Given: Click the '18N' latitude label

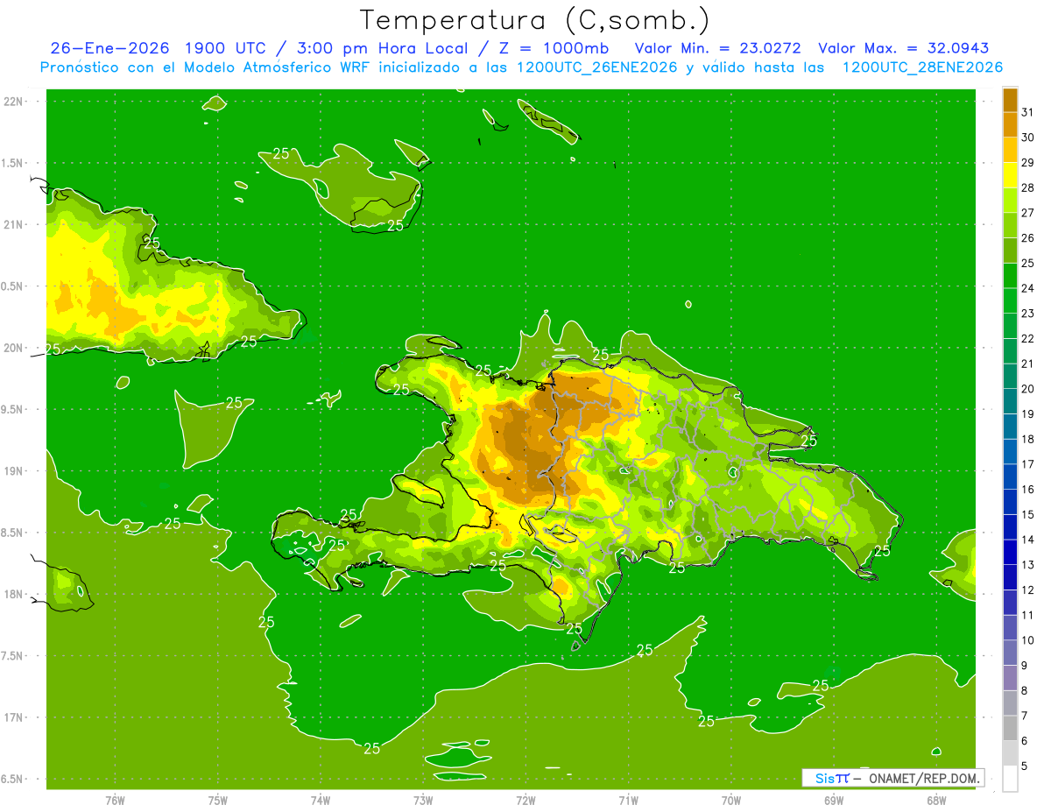Looking at the screenshot, I should click(x=13, y=594).
